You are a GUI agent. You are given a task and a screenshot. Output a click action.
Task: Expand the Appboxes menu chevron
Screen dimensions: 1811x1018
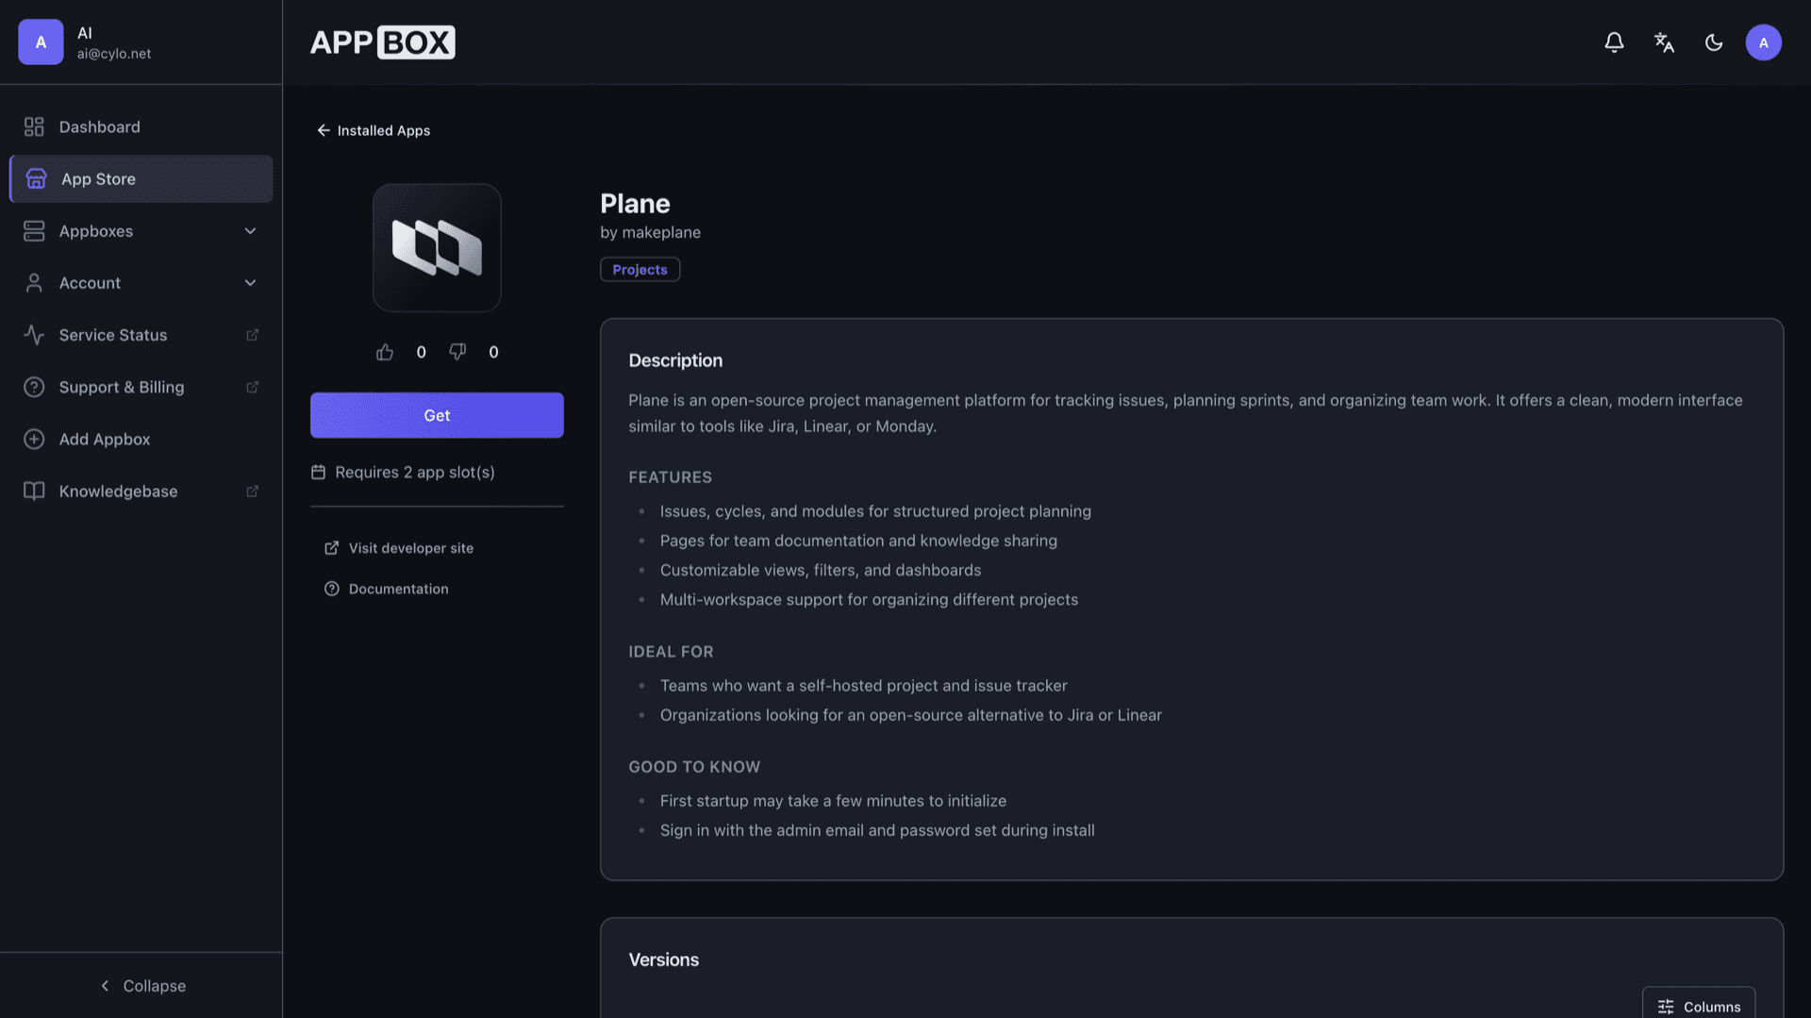click(250, 231)
